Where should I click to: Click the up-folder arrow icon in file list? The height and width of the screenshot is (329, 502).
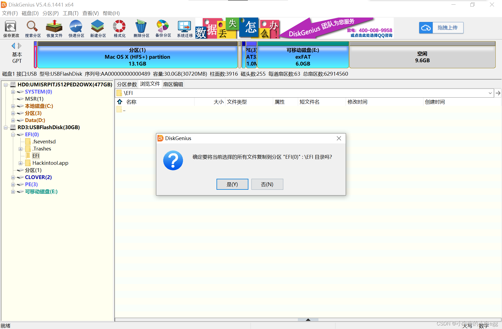pos(120,102)
